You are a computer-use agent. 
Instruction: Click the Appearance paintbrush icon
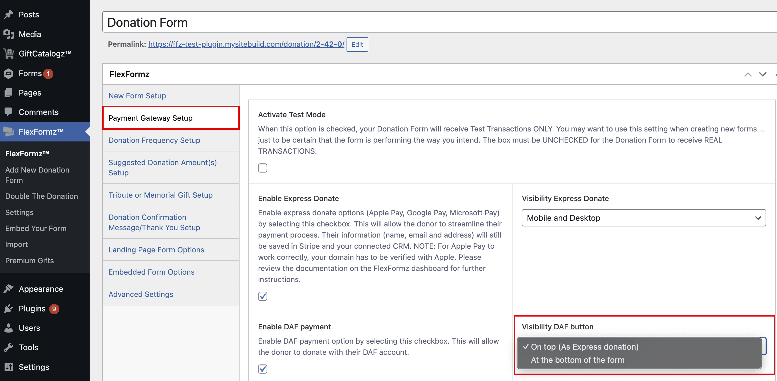[x=9, y=289]
